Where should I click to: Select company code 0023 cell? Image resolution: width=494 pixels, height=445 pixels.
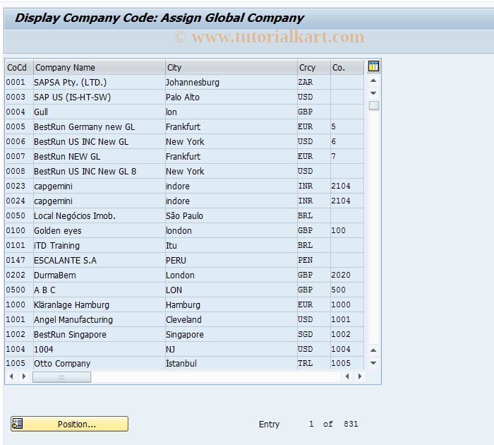coord(19,186)
